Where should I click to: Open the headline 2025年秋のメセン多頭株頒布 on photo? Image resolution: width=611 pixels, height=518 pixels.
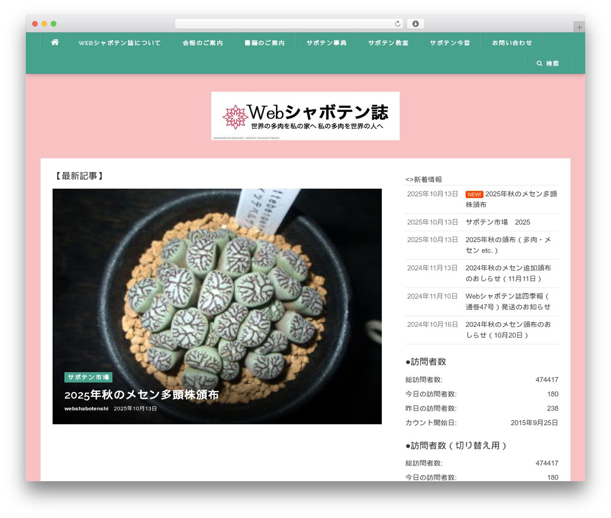coord(141,395)
